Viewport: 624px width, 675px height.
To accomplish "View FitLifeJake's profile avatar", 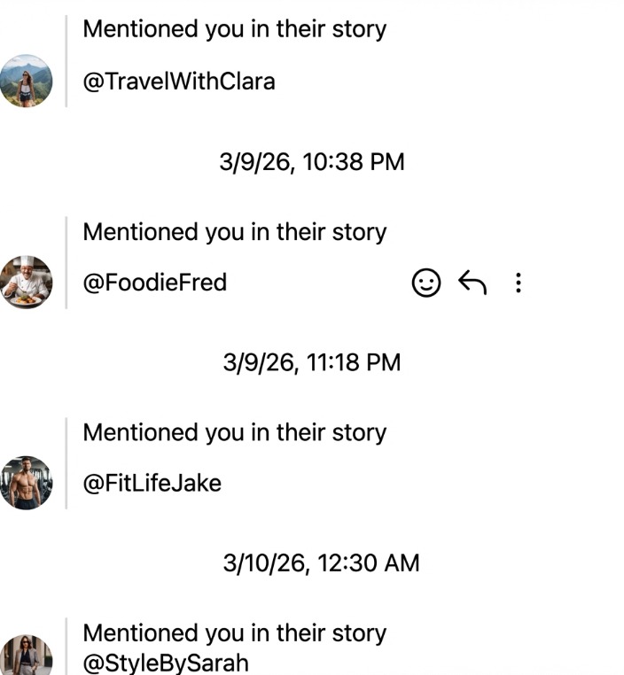I will [x=26, y=483].
